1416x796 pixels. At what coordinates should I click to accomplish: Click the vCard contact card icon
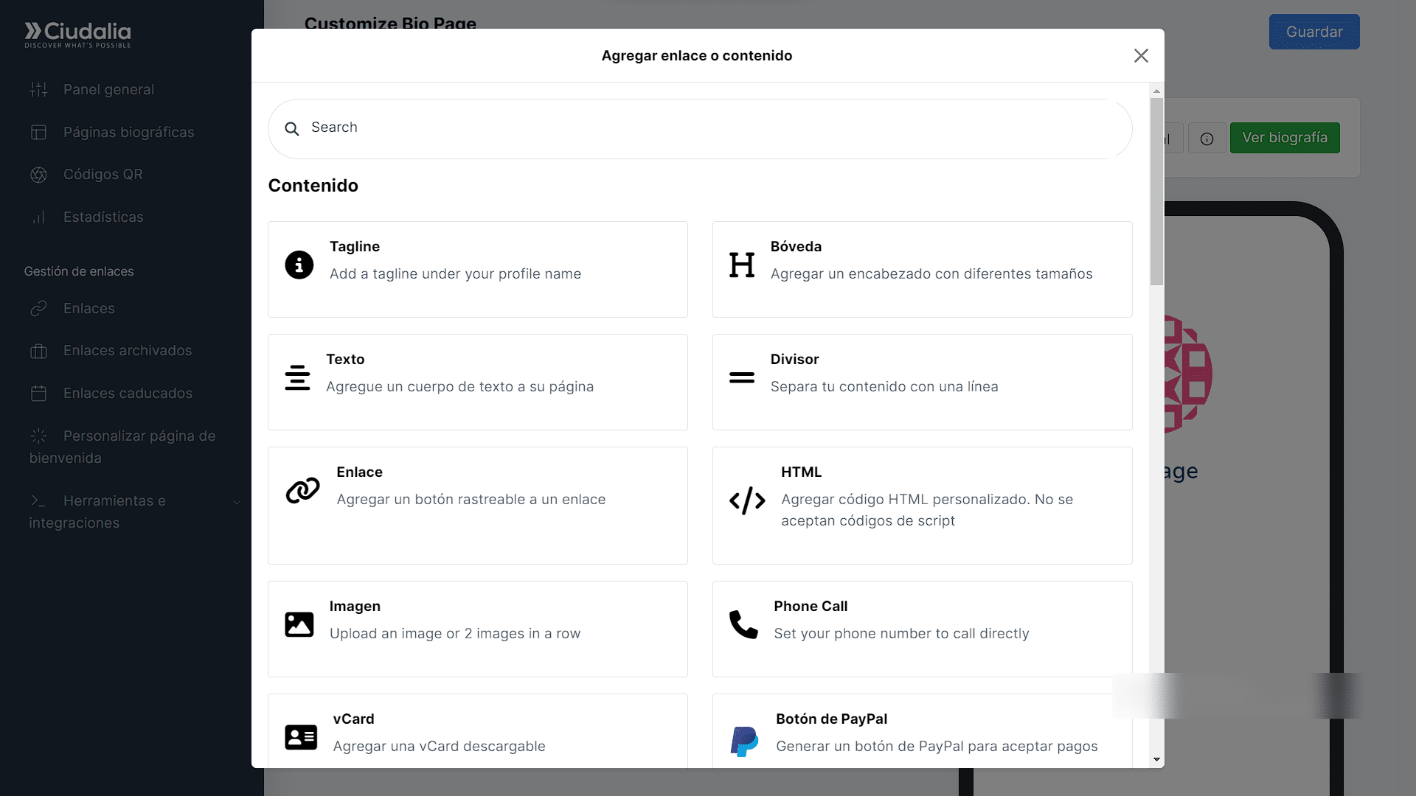click(300, 737)
